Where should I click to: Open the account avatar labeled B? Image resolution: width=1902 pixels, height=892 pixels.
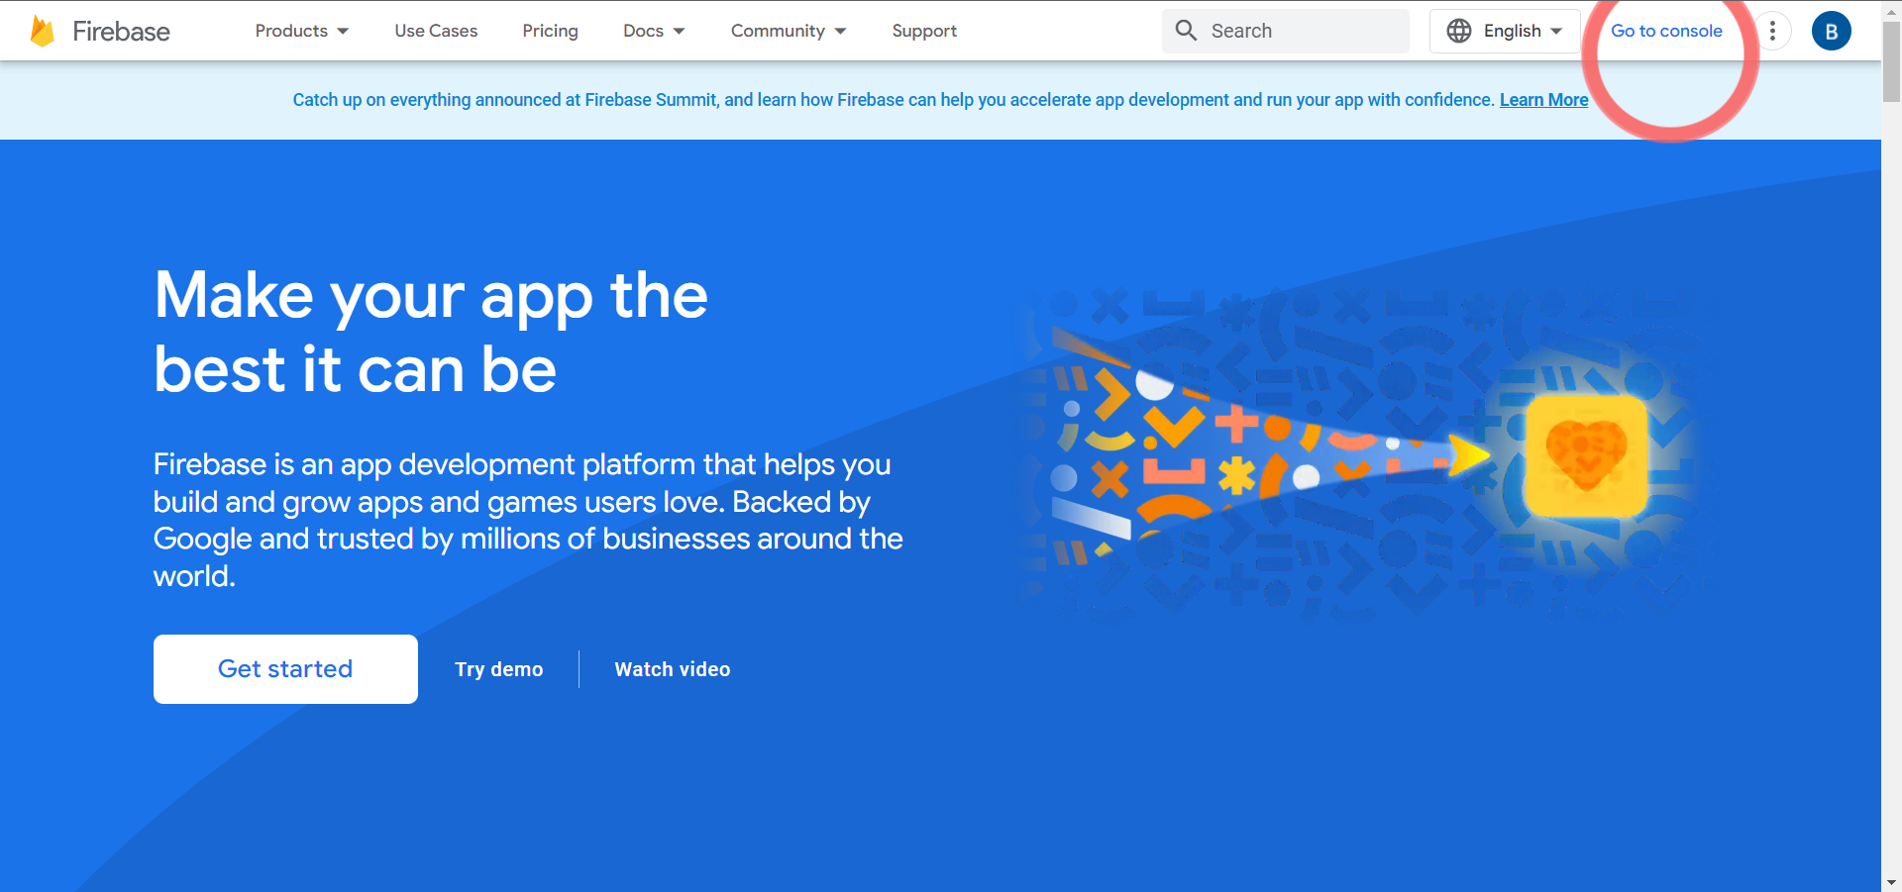point(1832,31)
